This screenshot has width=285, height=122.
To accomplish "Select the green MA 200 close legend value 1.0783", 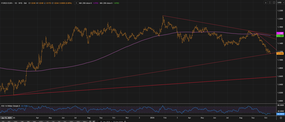I will (x=116, y=3).
